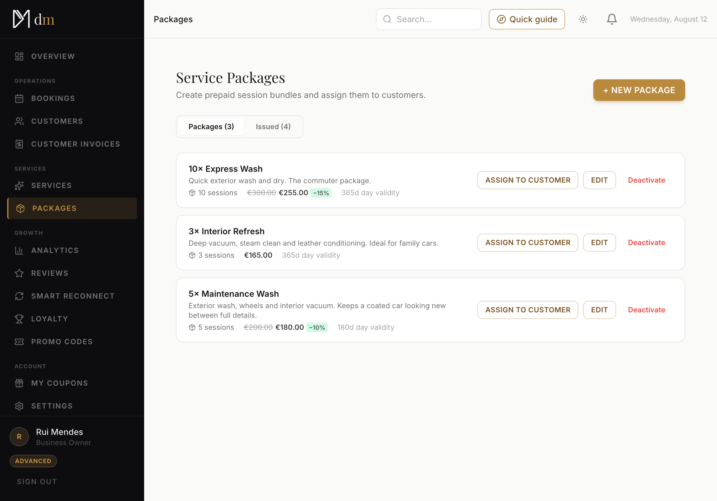Open Smart Reconnect refresh icon

pos(19,296)
